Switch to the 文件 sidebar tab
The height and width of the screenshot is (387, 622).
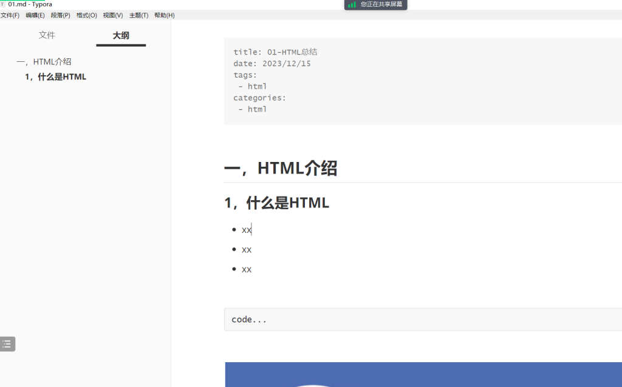click(x=47, y=35)
